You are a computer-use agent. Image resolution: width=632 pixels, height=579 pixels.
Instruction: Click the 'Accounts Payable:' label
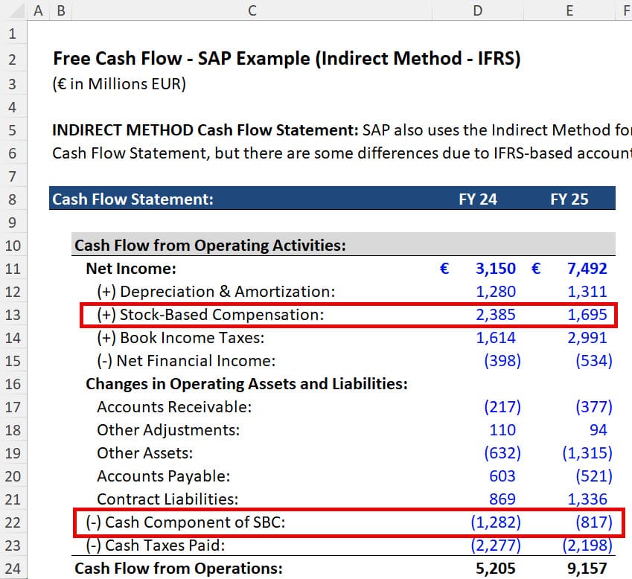point(163,476)
